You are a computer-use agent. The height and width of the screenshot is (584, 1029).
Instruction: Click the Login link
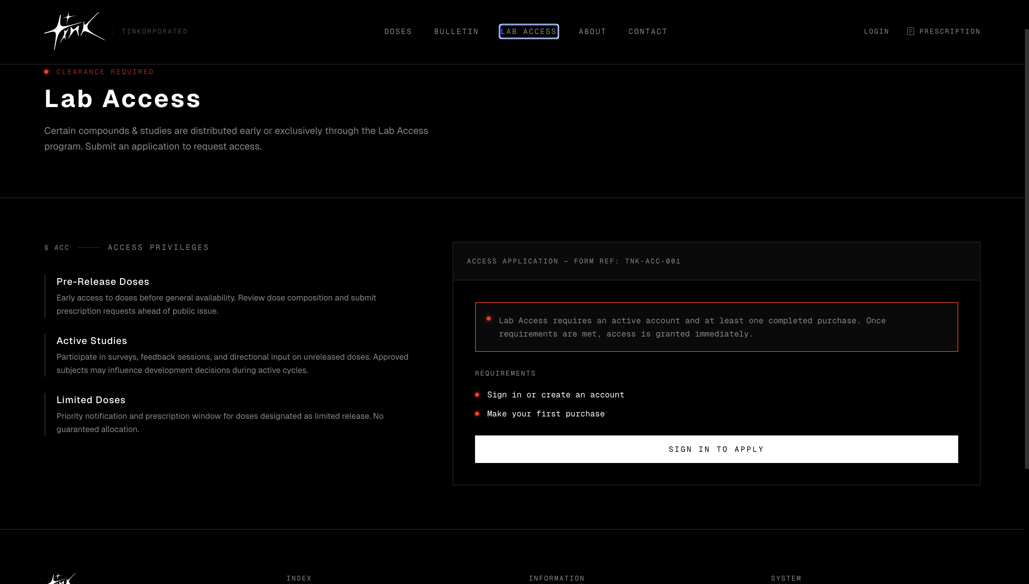tap(876, 31)
